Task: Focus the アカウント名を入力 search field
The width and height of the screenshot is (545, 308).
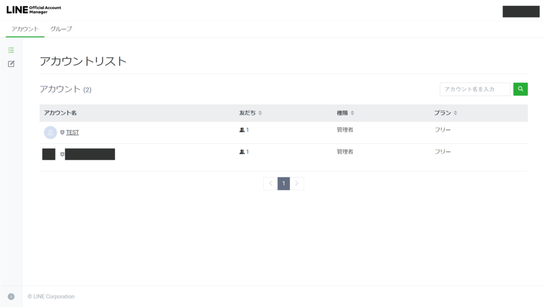Action: tap(475, 89)
